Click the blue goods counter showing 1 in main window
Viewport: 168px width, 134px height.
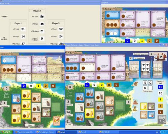tap(87, 85)
